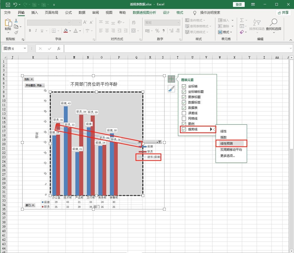The width and height of the screenshot is (294, 253).
Task: Click the Find and Select magnifier icon
Action: click(x=273, y=22)
